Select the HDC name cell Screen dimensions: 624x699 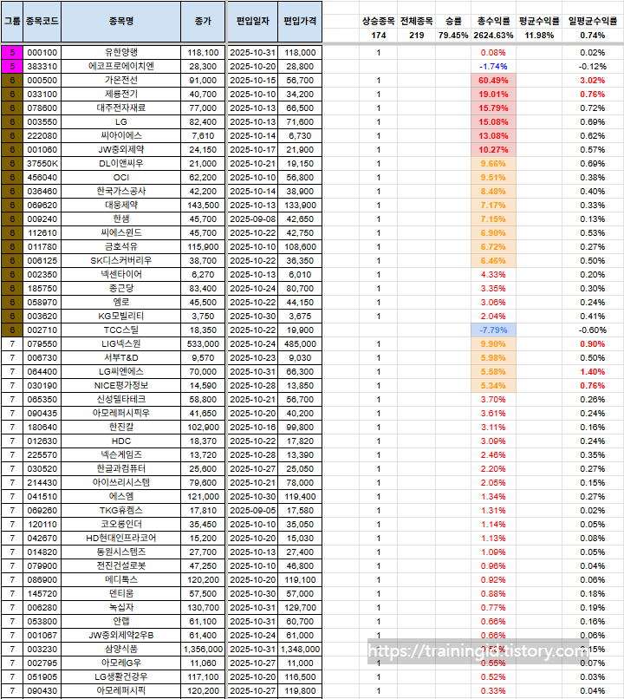pos(120,441)
